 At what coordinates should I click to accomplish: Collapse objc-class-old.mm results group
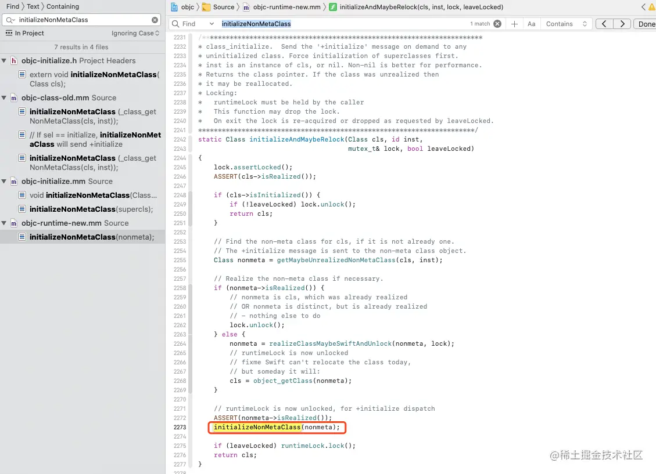[x=4, y=97]
